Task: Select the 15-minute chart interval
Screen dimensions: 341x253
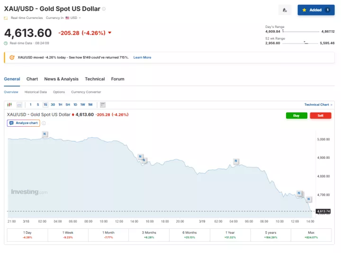Action: pyautogui.click(x=45, y=105)
